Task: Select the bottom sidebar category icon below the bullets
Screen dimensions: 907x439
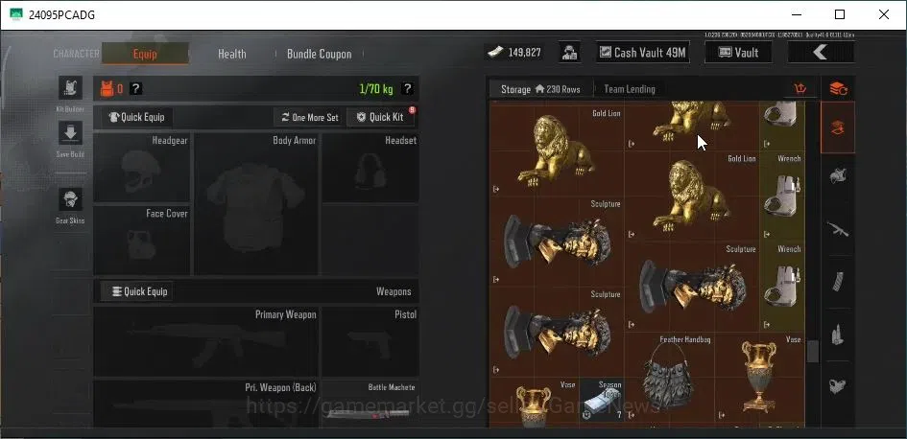Action: click(838, 386)
